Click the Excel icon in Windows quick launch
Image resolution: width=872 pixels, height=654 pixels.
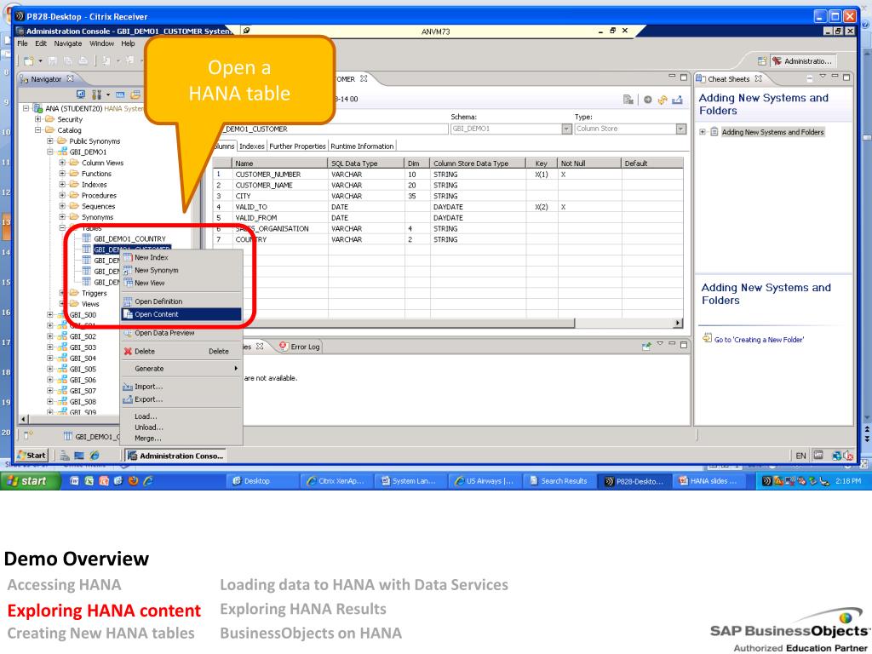(x=89, y=481)
